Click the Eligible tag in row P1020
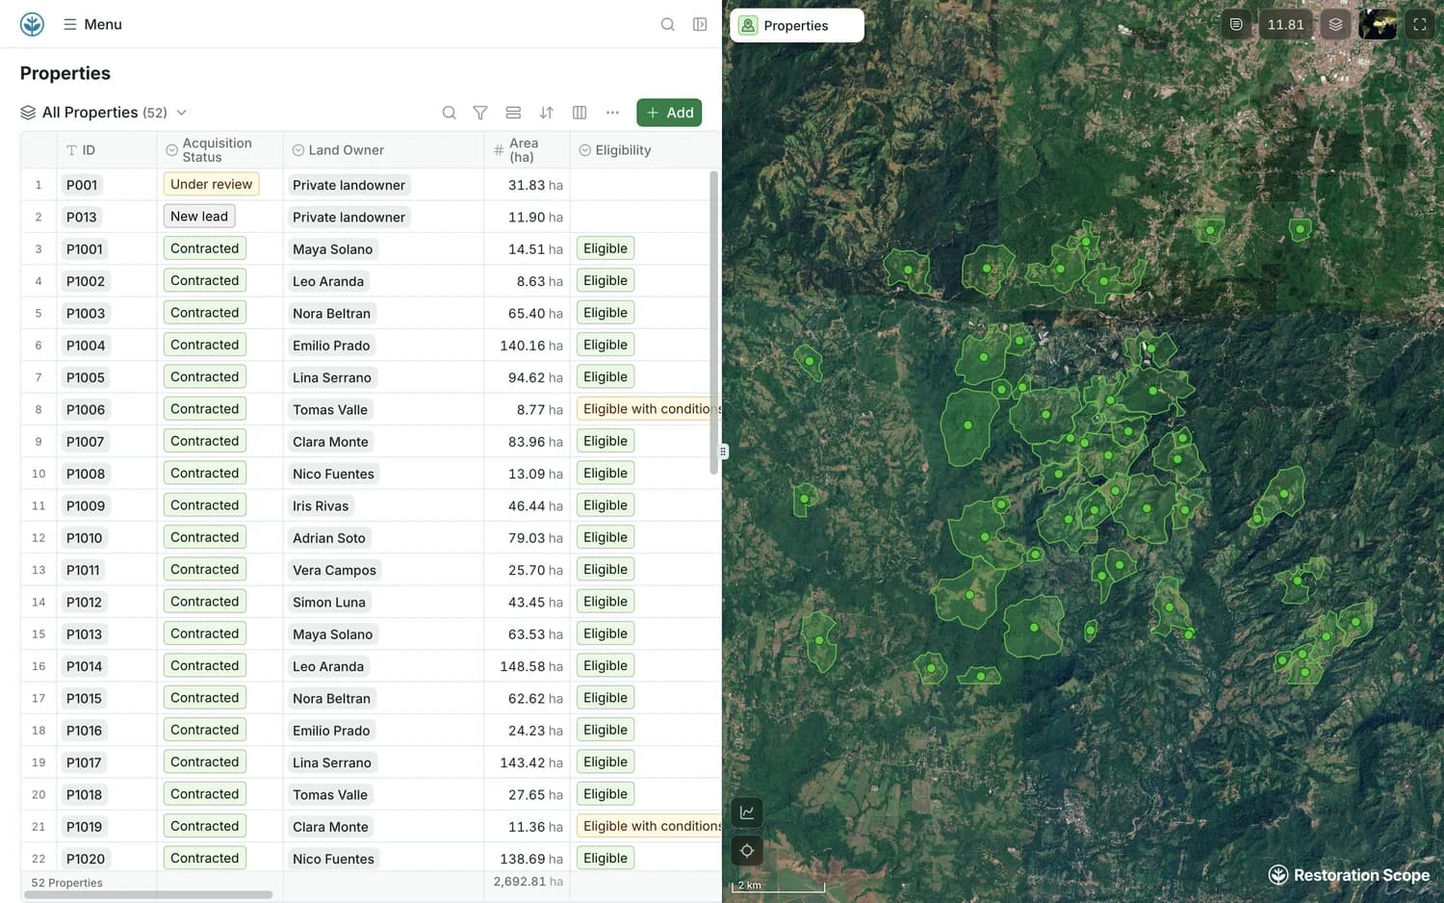Viewport: 1444px width, 903px height. click(x=606, y=859)
